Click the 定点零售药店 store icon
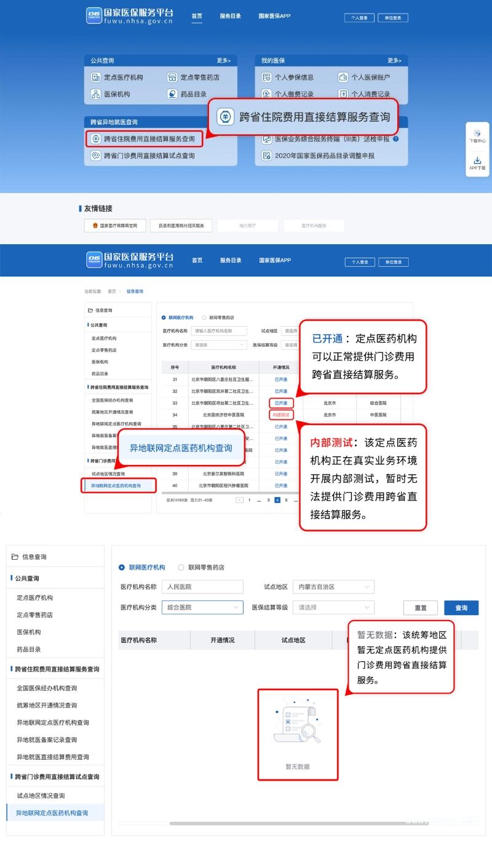This screenshot has height=842, width=492. click(172, 77)
